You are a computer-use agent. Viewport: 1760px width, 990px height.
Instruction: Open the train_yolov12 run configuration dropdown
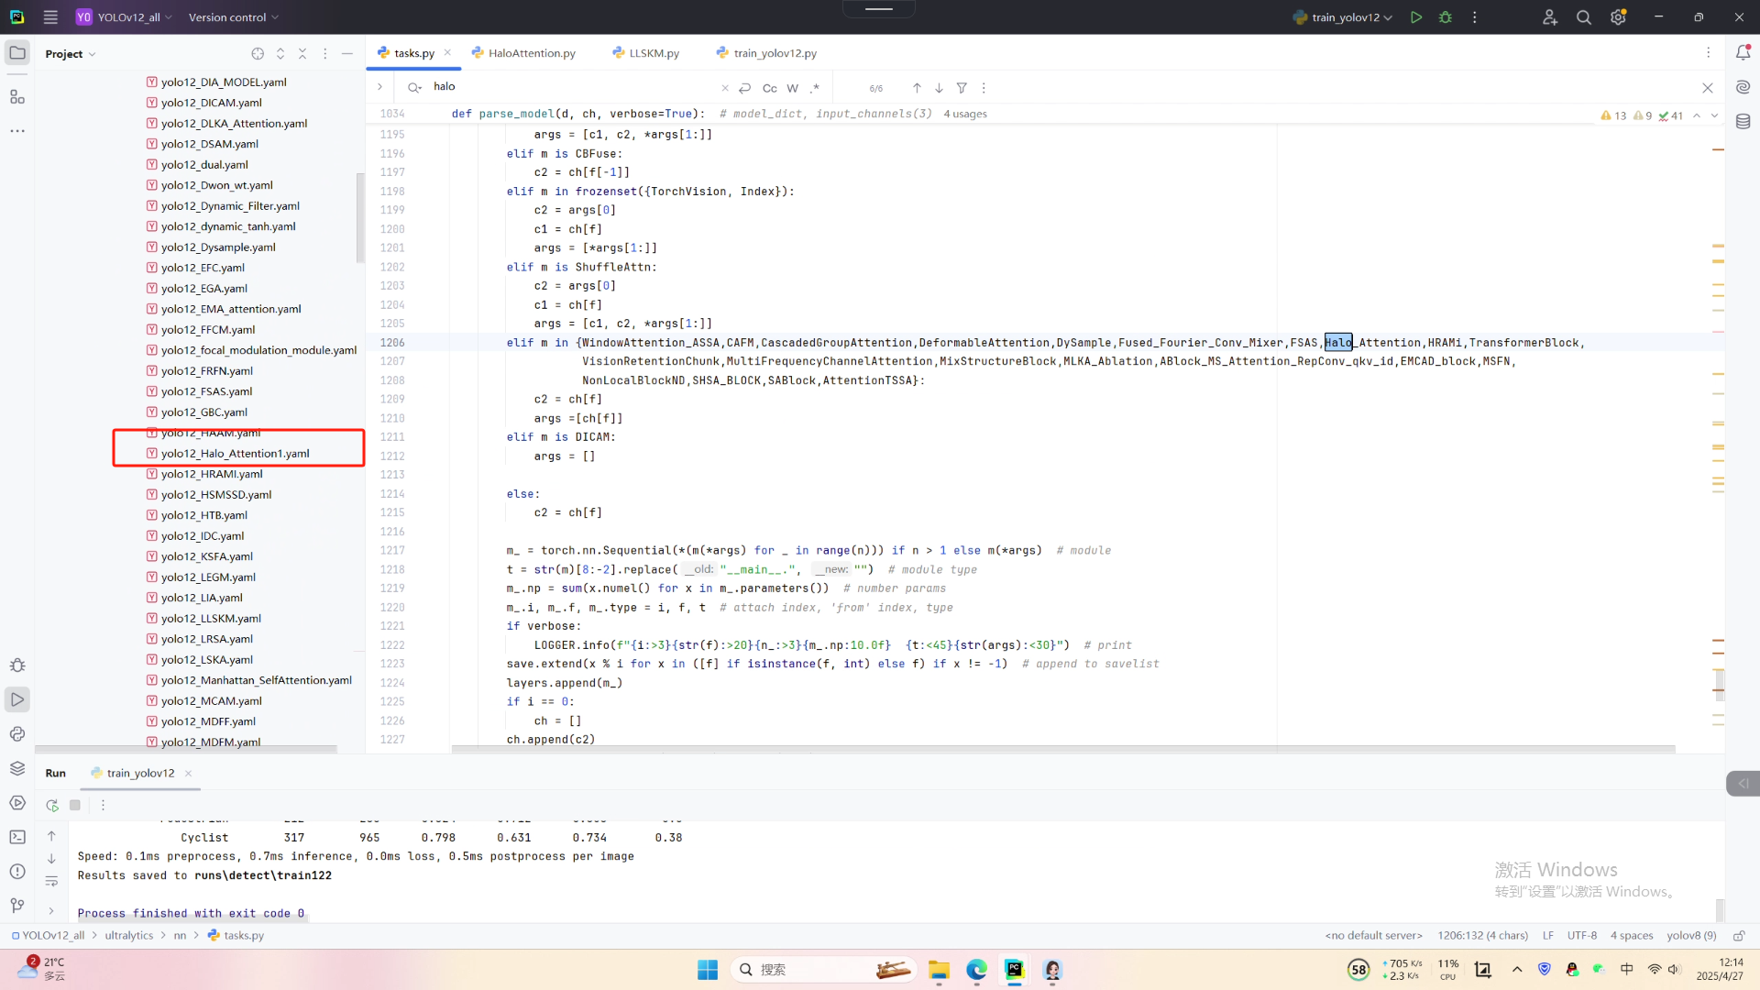pyautogui.click(x=1344, y=17)
